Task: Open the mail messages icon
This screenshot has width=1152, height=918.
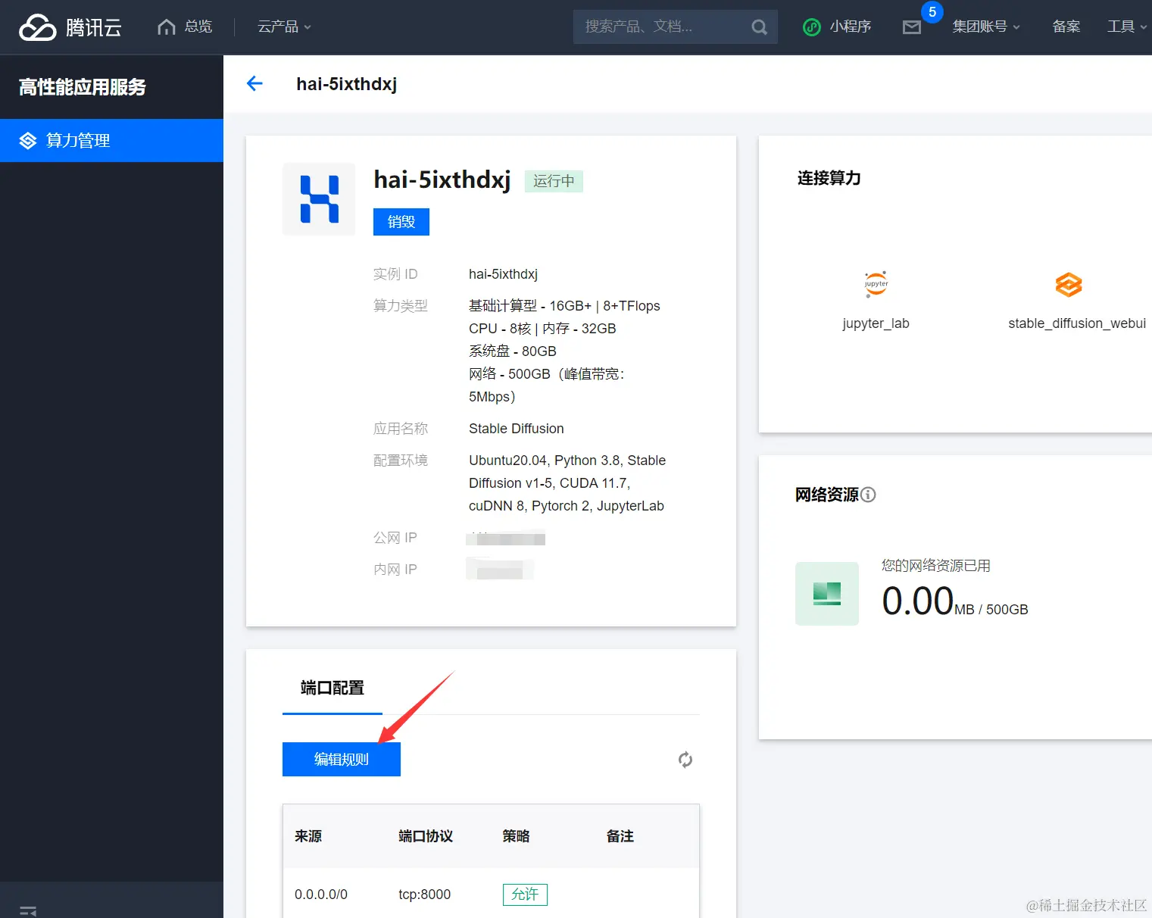Action: pyautogui.click(x=912, y=28)
